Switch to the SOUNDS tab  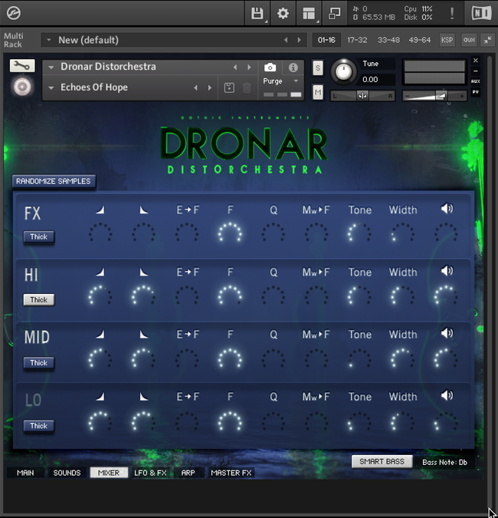pos(67,473)
